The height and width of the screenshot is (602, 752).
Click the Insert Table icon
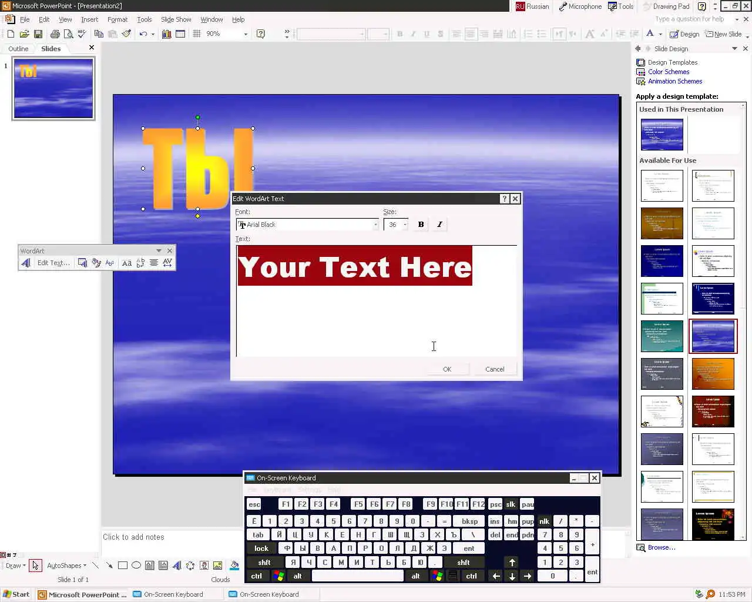click(x=180, y=34)
